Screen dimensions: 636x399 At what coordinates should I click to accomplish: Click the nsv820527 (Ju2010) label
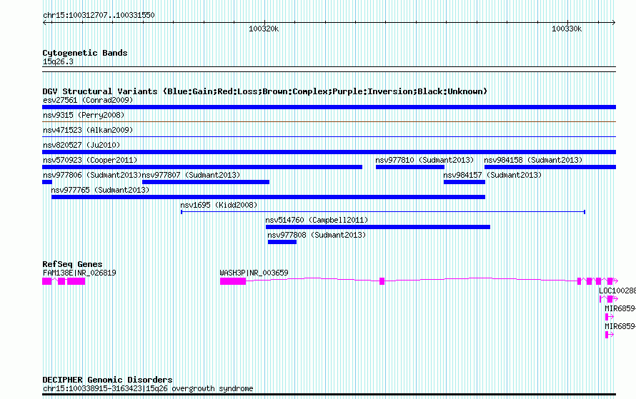click(81, 145)
